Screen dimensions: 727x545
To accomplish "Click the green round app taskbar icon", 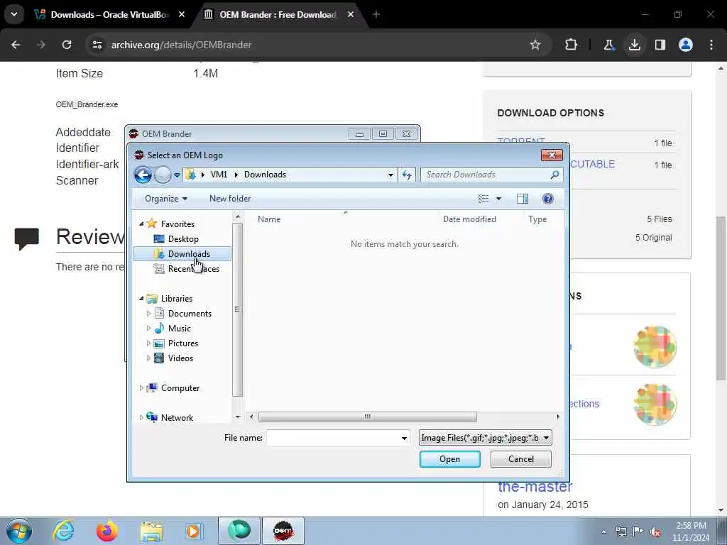I will pos(239,531).
